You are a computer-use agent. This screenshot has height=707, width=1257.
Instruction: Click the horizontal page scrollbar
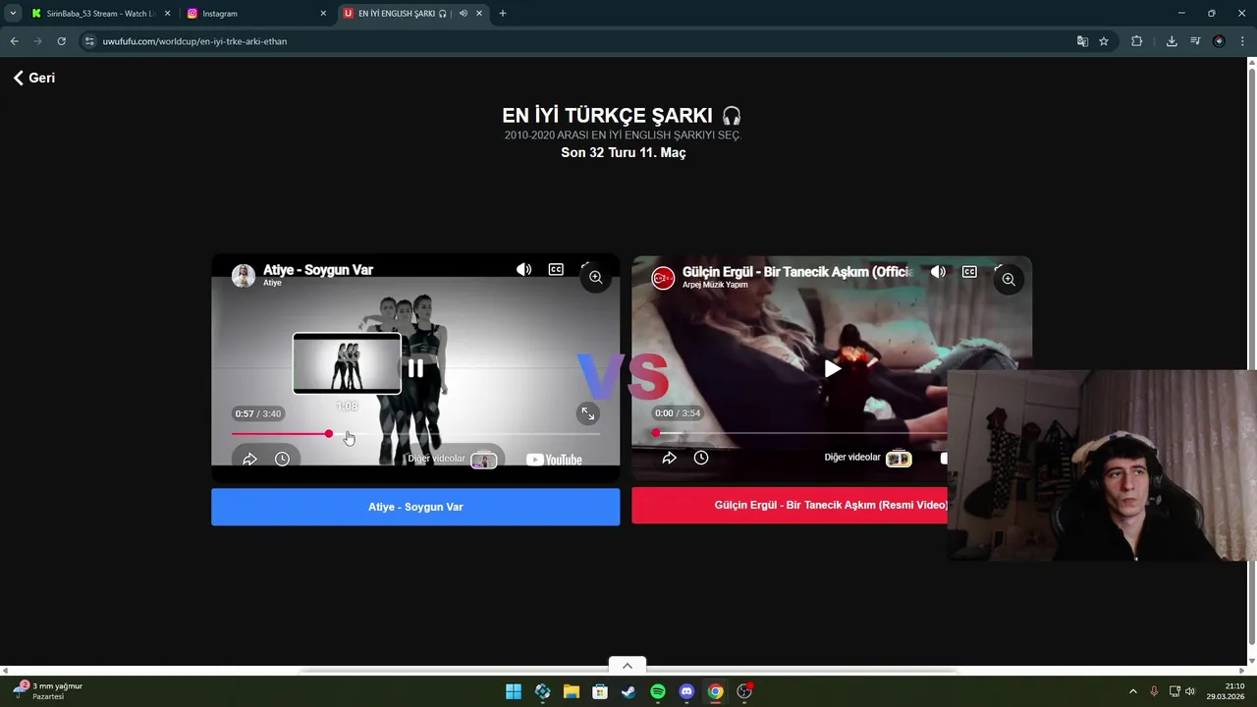tap(628, 671)
